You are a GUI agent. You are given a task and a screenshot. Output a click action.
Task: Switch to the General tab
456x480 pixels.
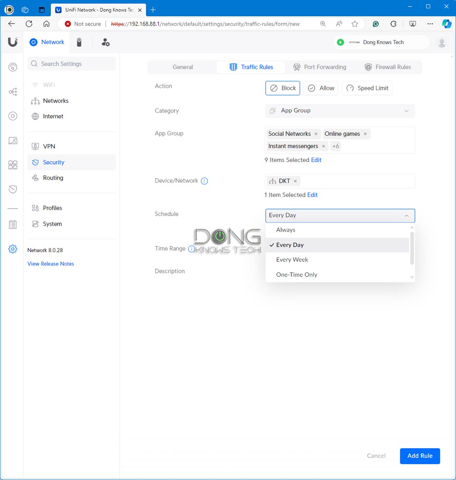pyautogui.click(x=182, y=67)
